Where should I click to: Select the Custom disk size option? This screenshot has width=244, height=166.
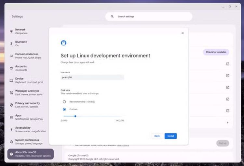click(64, 109)
